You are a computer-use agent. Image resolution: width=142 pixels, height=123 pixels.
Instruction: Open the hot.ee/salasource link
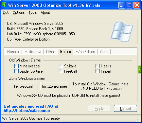point(27,111)
